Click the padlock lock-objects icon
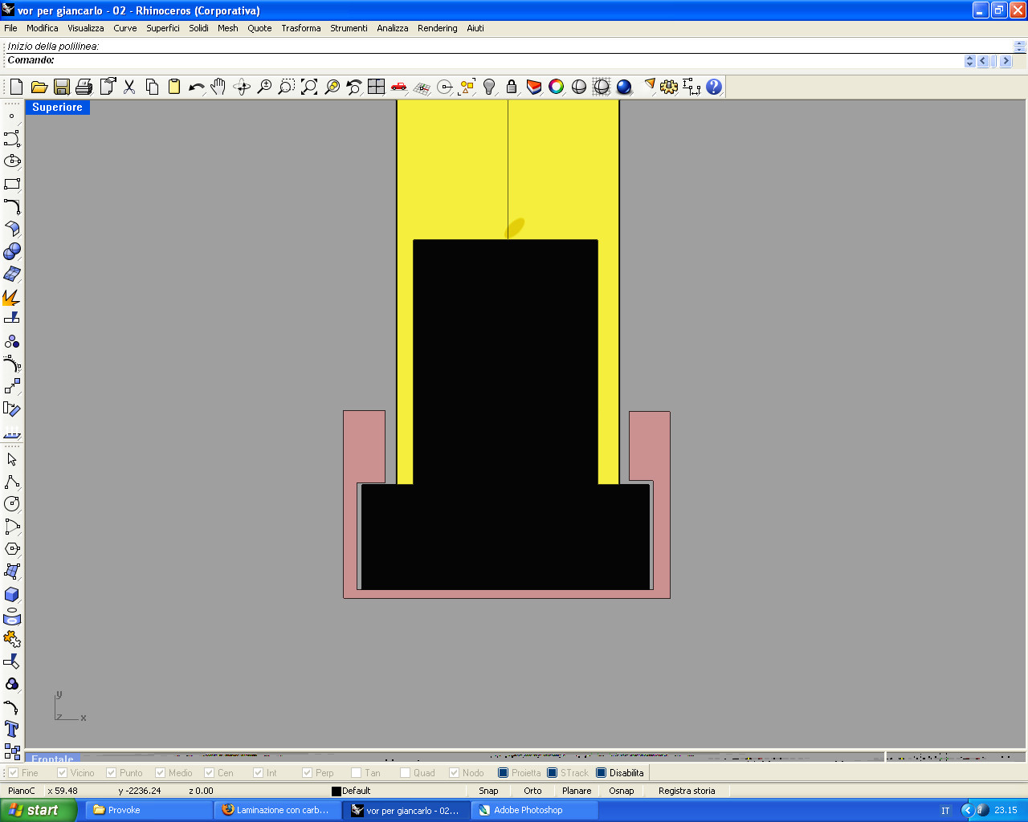 pos(512,87)
